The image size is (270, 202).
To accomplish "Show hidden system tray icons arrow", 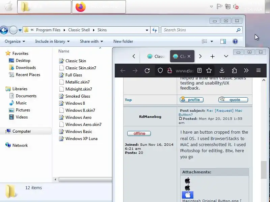I will coord(211,6).
